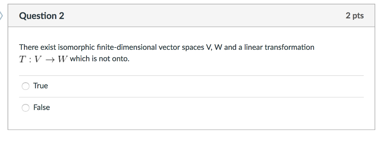Click the gray Question 2 header bar

(191, 16)
